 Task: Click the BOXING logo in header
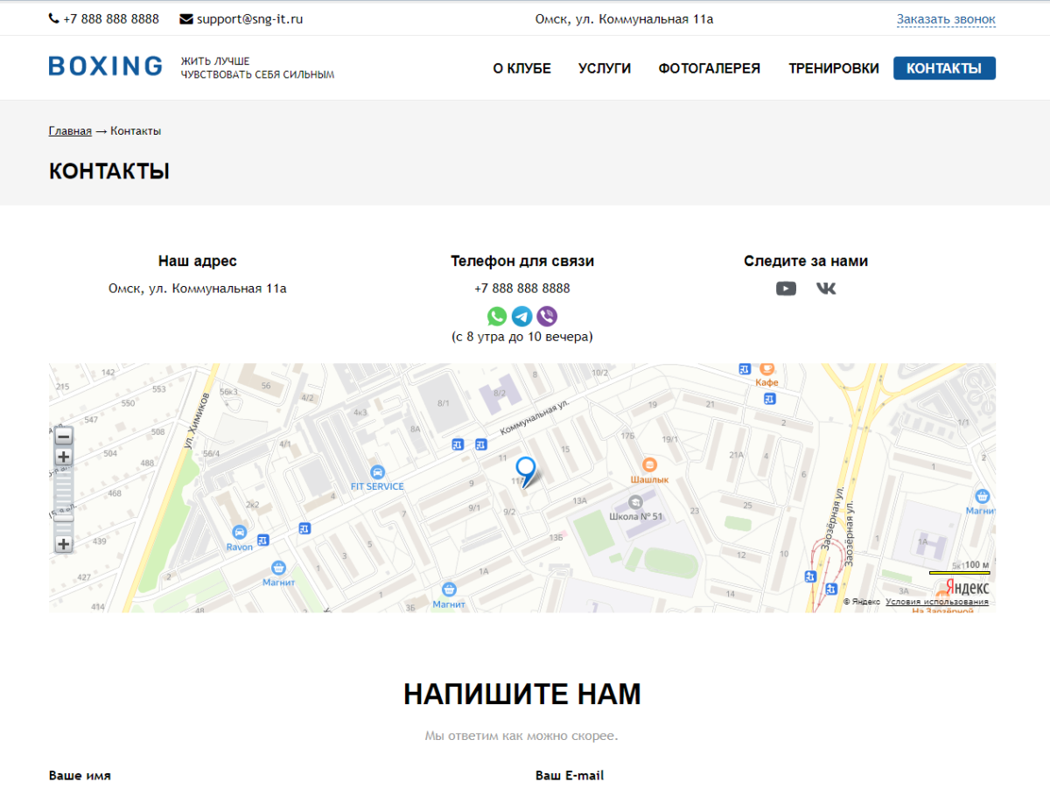tap(105, 66)
